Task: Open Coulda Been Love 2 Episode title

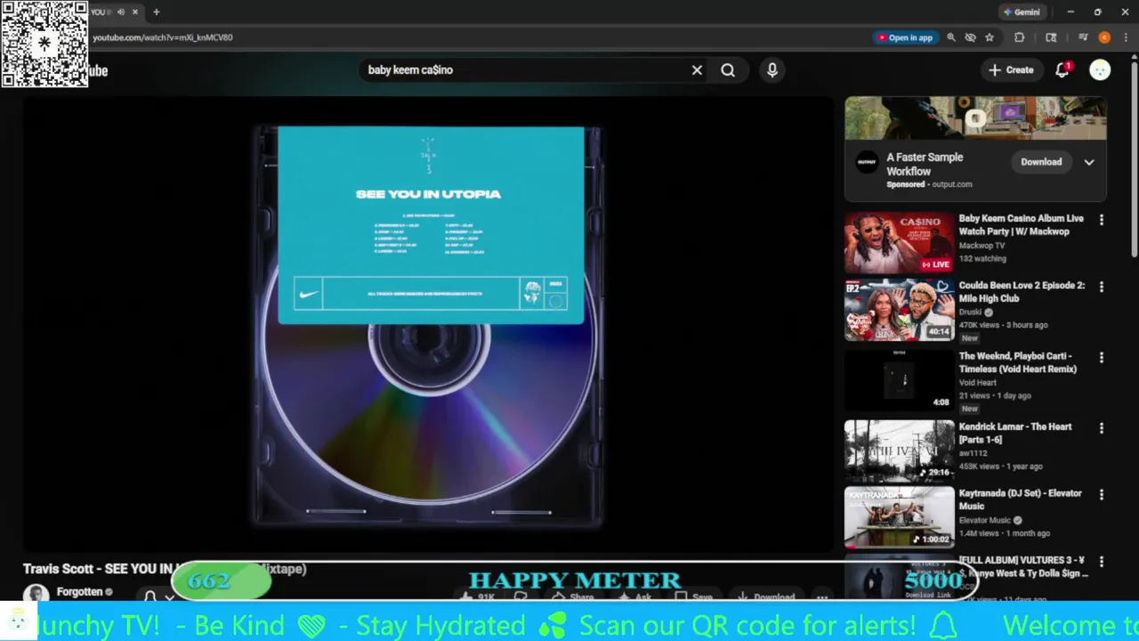Action: pos(1022,292)
